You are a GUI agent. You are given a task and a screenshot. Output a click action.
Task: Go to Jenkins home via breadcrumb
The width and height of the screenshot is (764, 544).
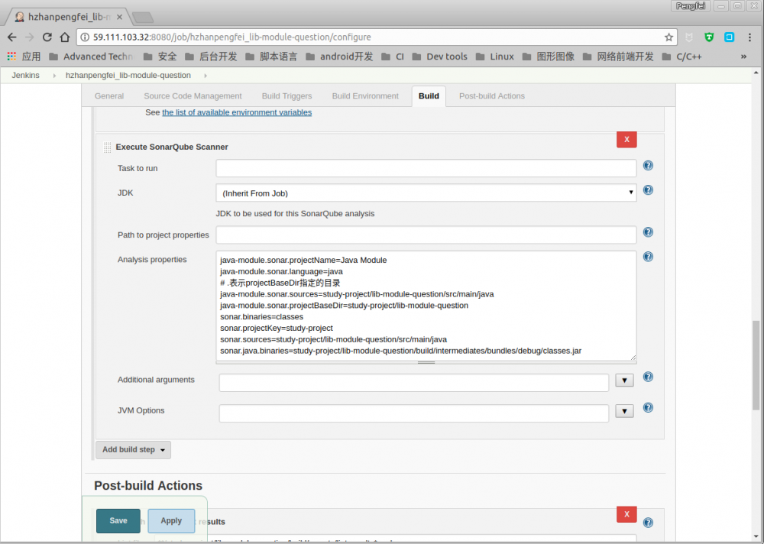pyautogui.click(x=25, y=76)
